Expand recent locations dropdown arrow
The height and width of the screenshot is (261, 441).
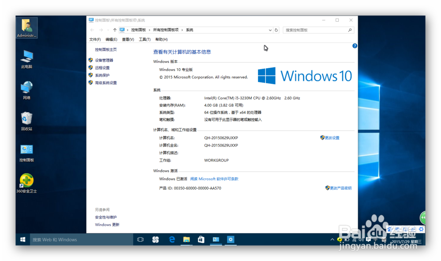[108, 30]
